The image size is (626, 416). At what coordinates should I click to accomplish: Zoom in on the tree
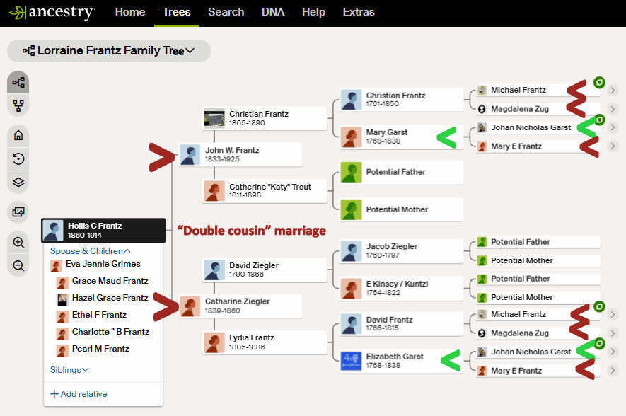[18, 242]
